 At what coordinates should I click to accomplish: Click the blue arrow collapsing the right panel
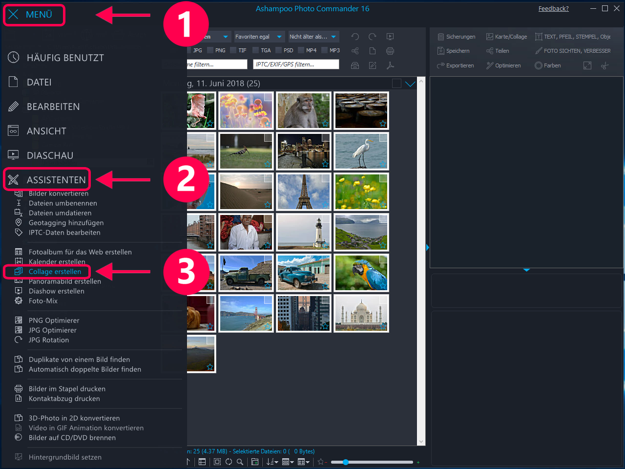pyautogui.click(x=428, y=248)
